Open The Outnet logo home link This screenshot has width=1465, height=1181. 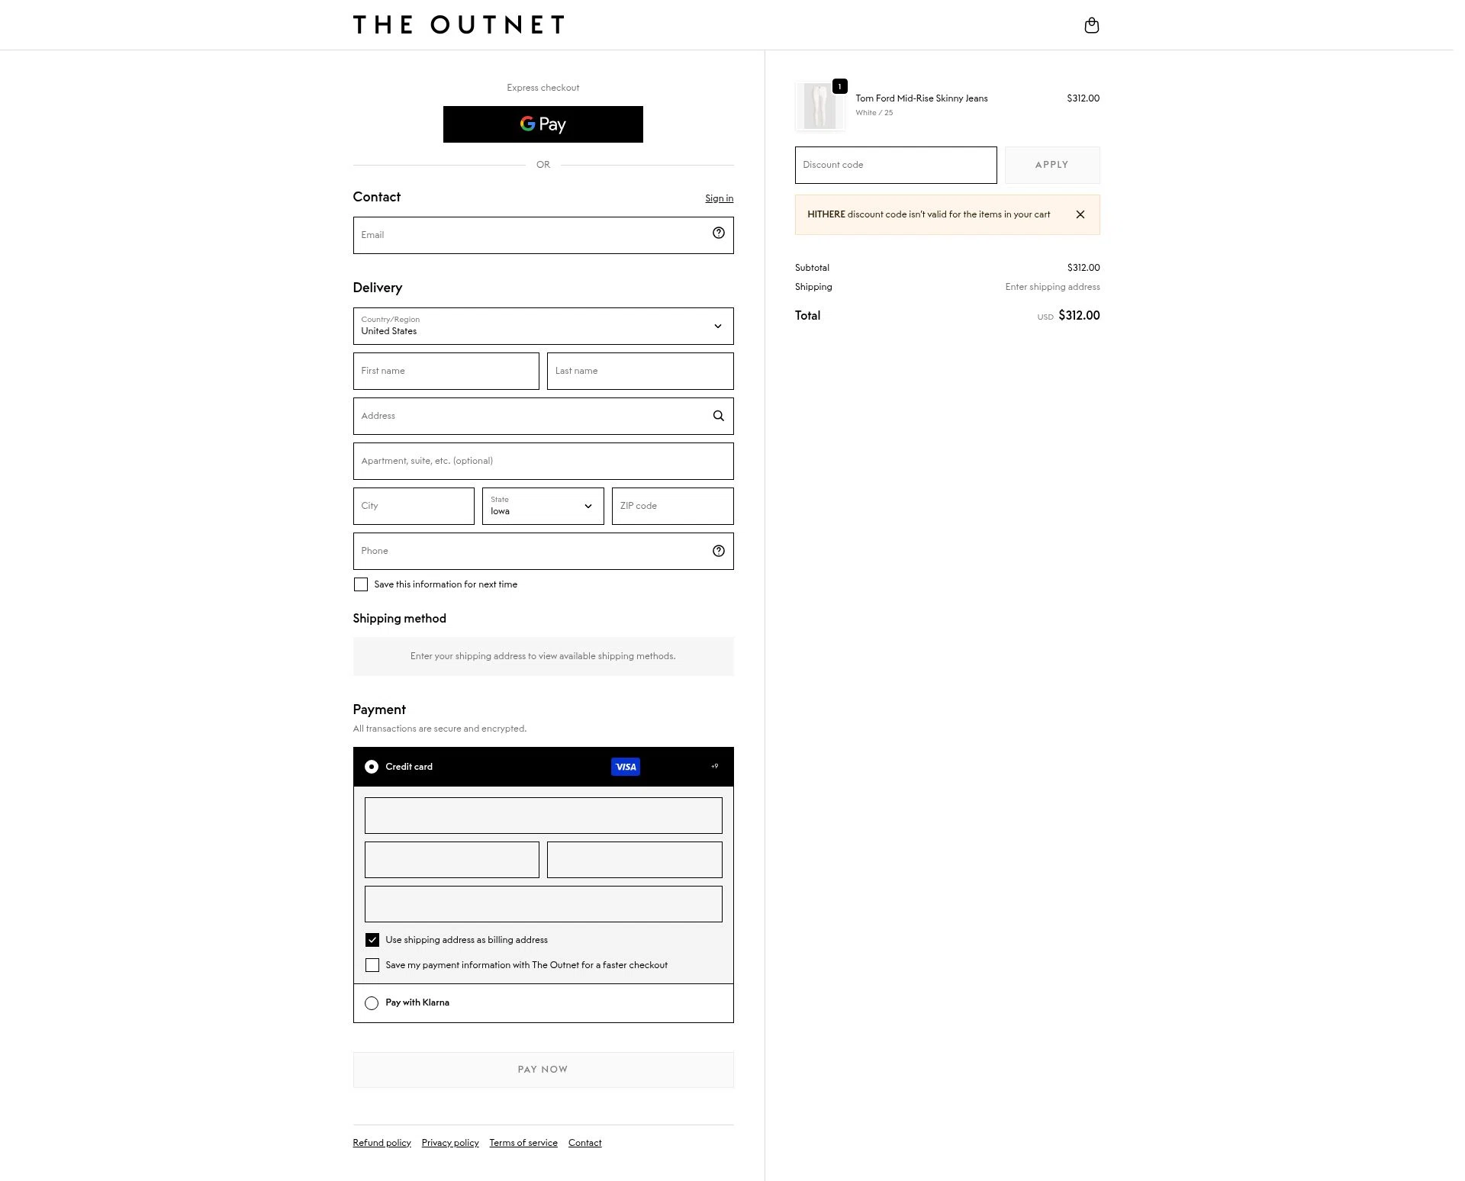459,24
